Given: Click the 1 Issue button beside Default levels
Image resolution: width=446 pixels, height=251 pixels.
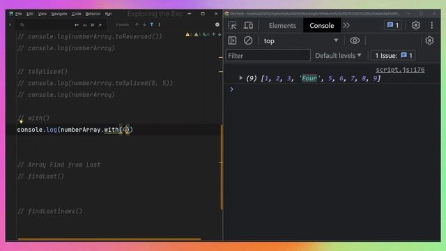Looking at the screenshot, I should [393, 56].
